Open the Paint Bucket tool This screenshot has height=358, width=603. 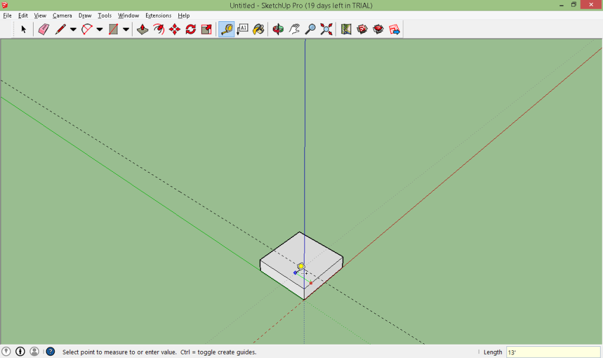click(x=258, y=28)
